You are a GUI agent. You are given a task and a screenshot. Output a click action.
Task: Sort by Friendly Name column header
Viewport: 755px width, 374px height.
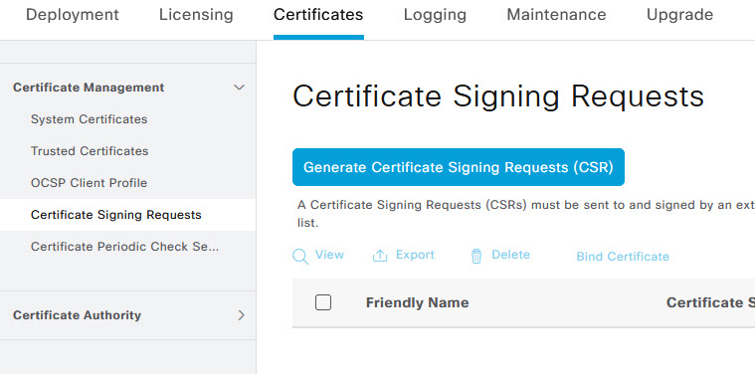coord(417,302)
